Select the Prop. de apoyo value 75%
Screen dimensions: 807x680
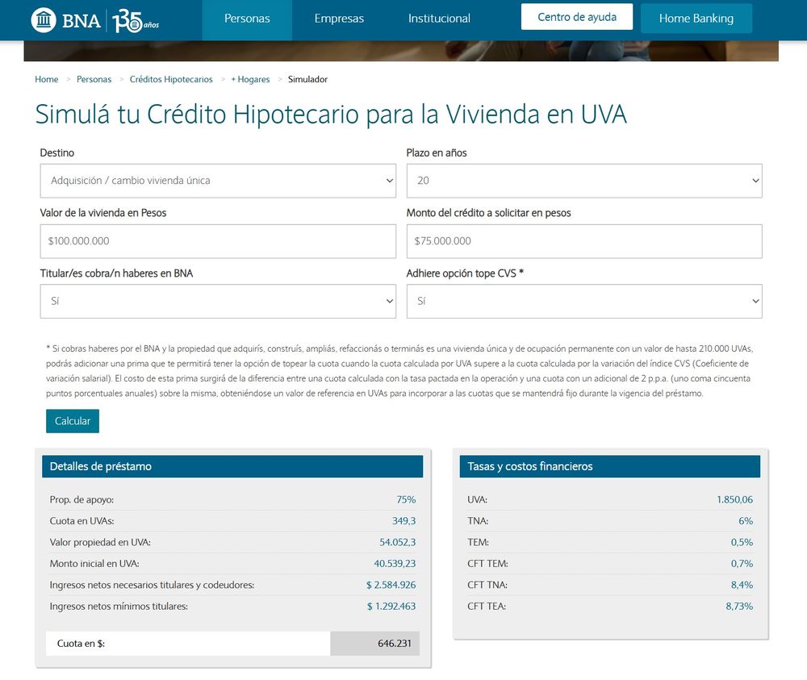point(406,499)
